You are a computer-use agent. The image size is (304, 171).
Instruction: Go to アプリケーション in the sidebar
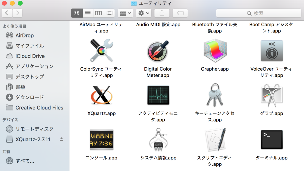click(x=35, y=66)
